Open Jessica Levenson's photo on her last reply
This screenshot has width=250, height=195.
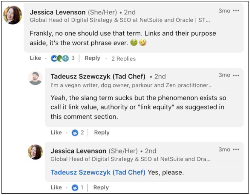[x=35, y=152]
